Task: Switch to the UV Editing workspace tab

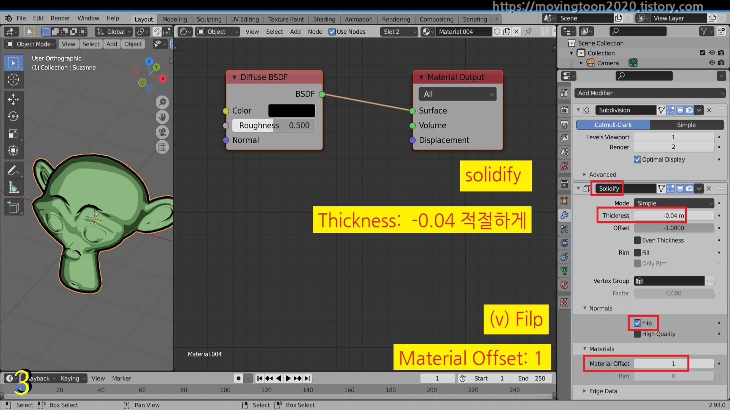Action: click(x=245, y=19)
